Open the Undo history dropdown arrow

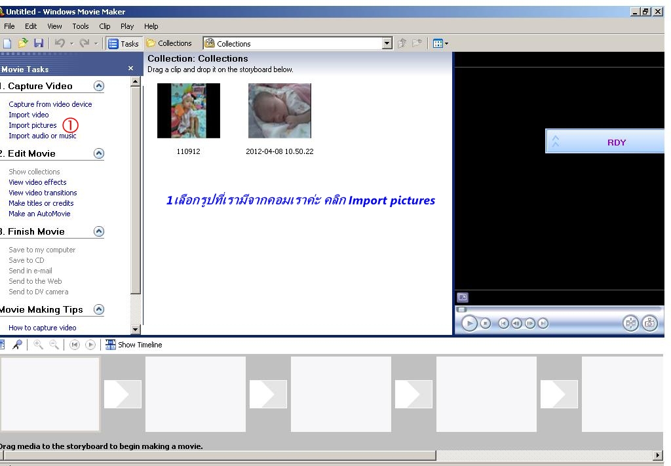click(71, 44)
